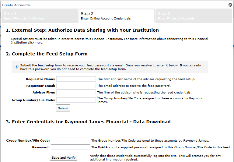The width and height of the screenshot is (234, 162).
Task: Click the Save and Verify button
Action: coord(64,157)
